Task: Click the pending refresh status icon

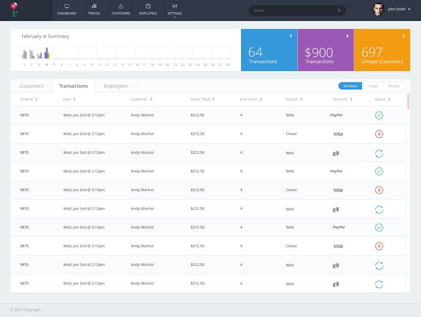Action: [x=379, y=152]
